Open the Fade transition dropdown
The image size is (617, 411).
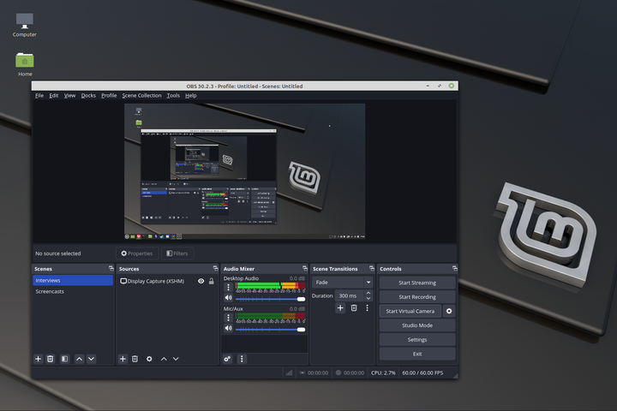point(343,282)
